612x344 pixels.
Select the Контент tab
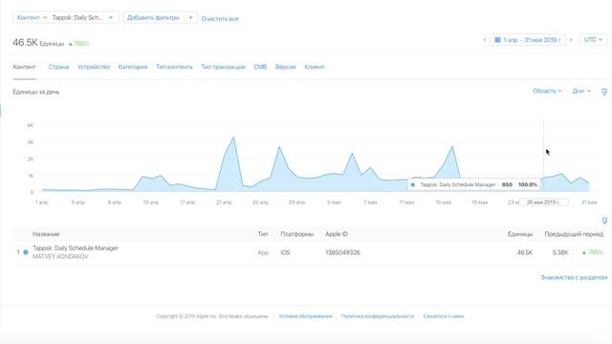pos(24,67)
